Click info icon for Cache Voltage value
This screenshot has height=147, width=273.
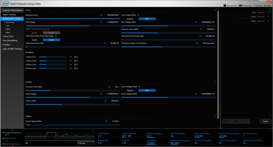[x=101, y=94]
